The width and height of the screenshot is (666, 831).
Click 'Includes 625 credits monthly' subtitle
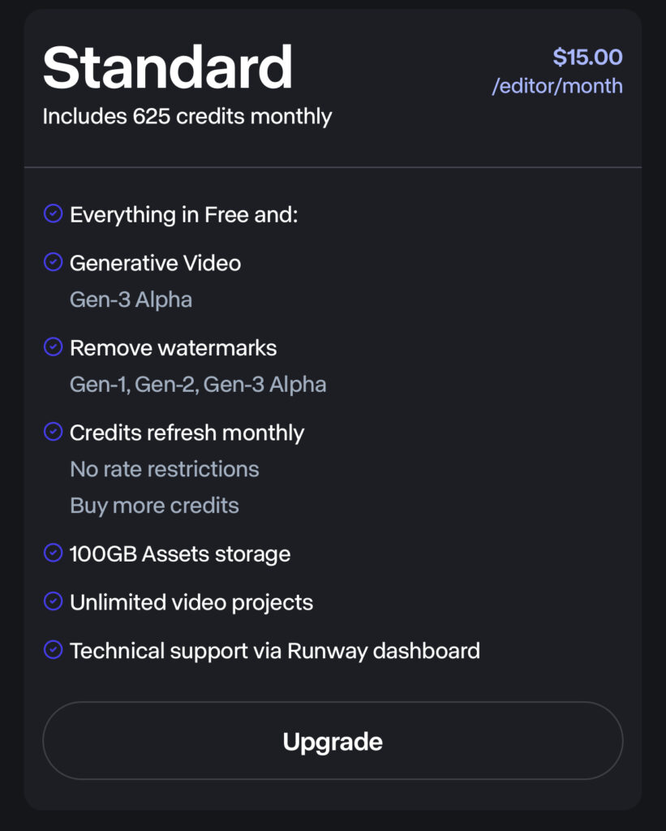click(x=187, y=116)
